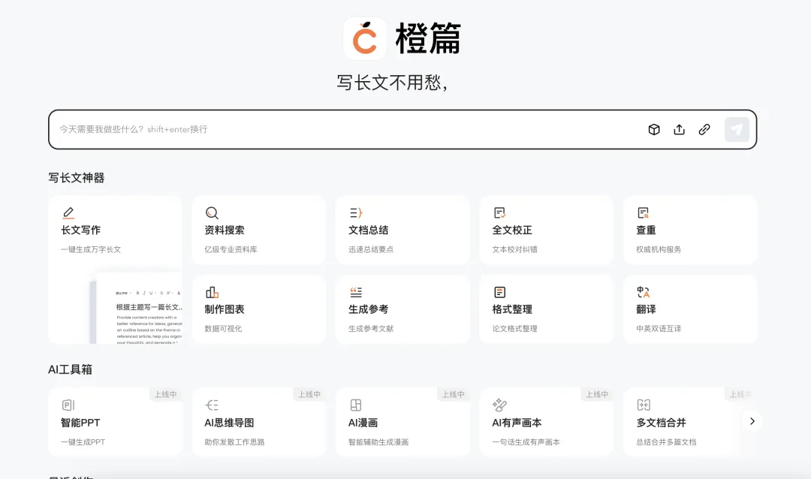The width and height of the screenshot is (811, 479).
Task: Expand AI工具箱 with the right arrow
Action: coord(752,420)
